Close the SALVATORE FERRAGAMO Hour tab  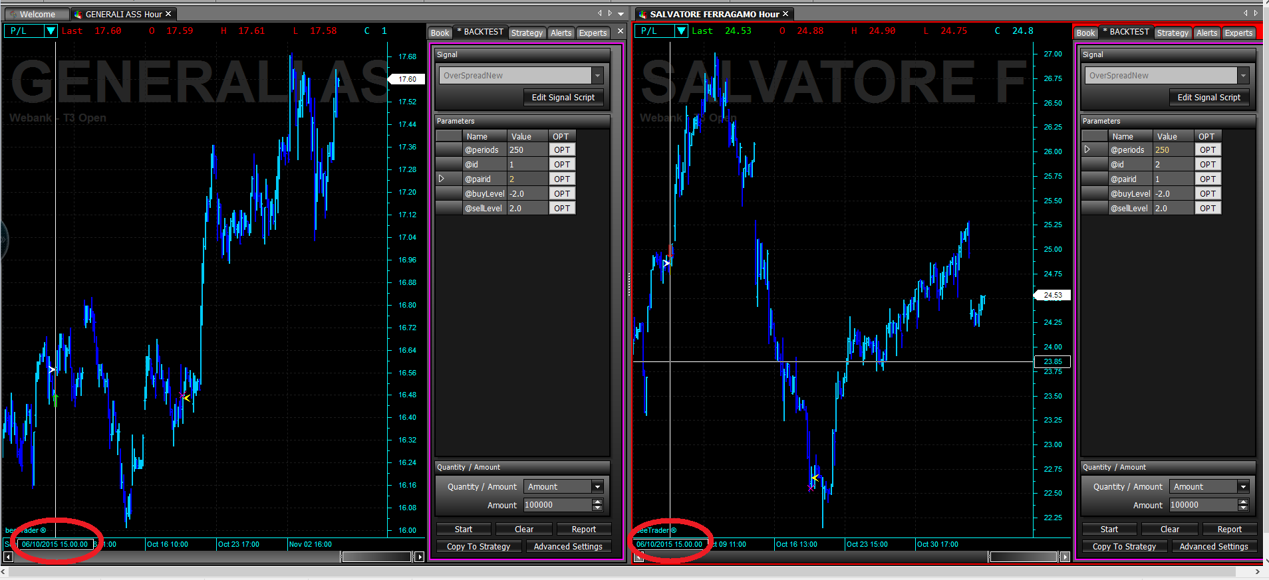[785, 14]
